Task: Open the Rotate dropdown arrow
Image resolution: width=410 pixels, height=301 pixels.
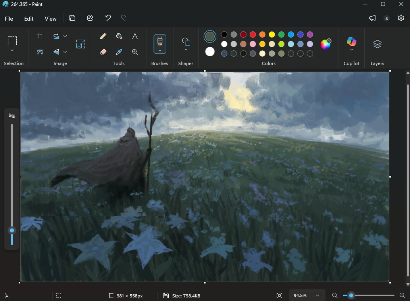Action: point(65,36)
